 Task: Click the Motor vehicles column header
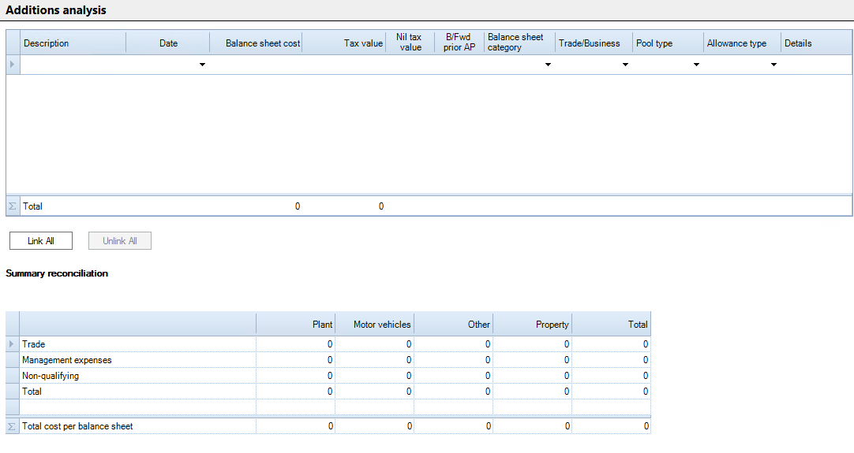point(375,324)
